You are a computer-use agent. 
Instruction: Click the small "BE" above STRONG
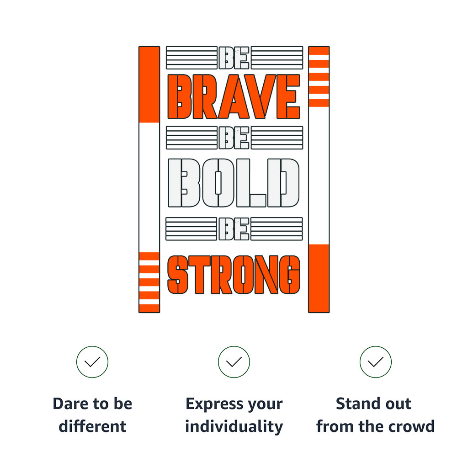tap(234, 229)
